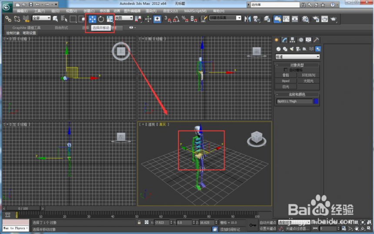374x234 pixels.
Task: Toggle Keyboard Shortcut Override icon
Action: (157, 19)
